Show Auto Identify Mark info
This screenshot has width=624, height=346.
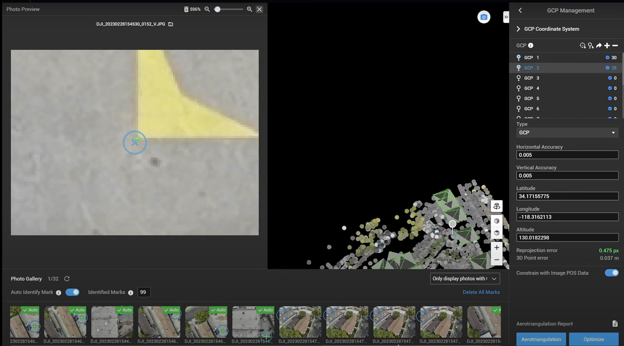click(x=58, y=293)
